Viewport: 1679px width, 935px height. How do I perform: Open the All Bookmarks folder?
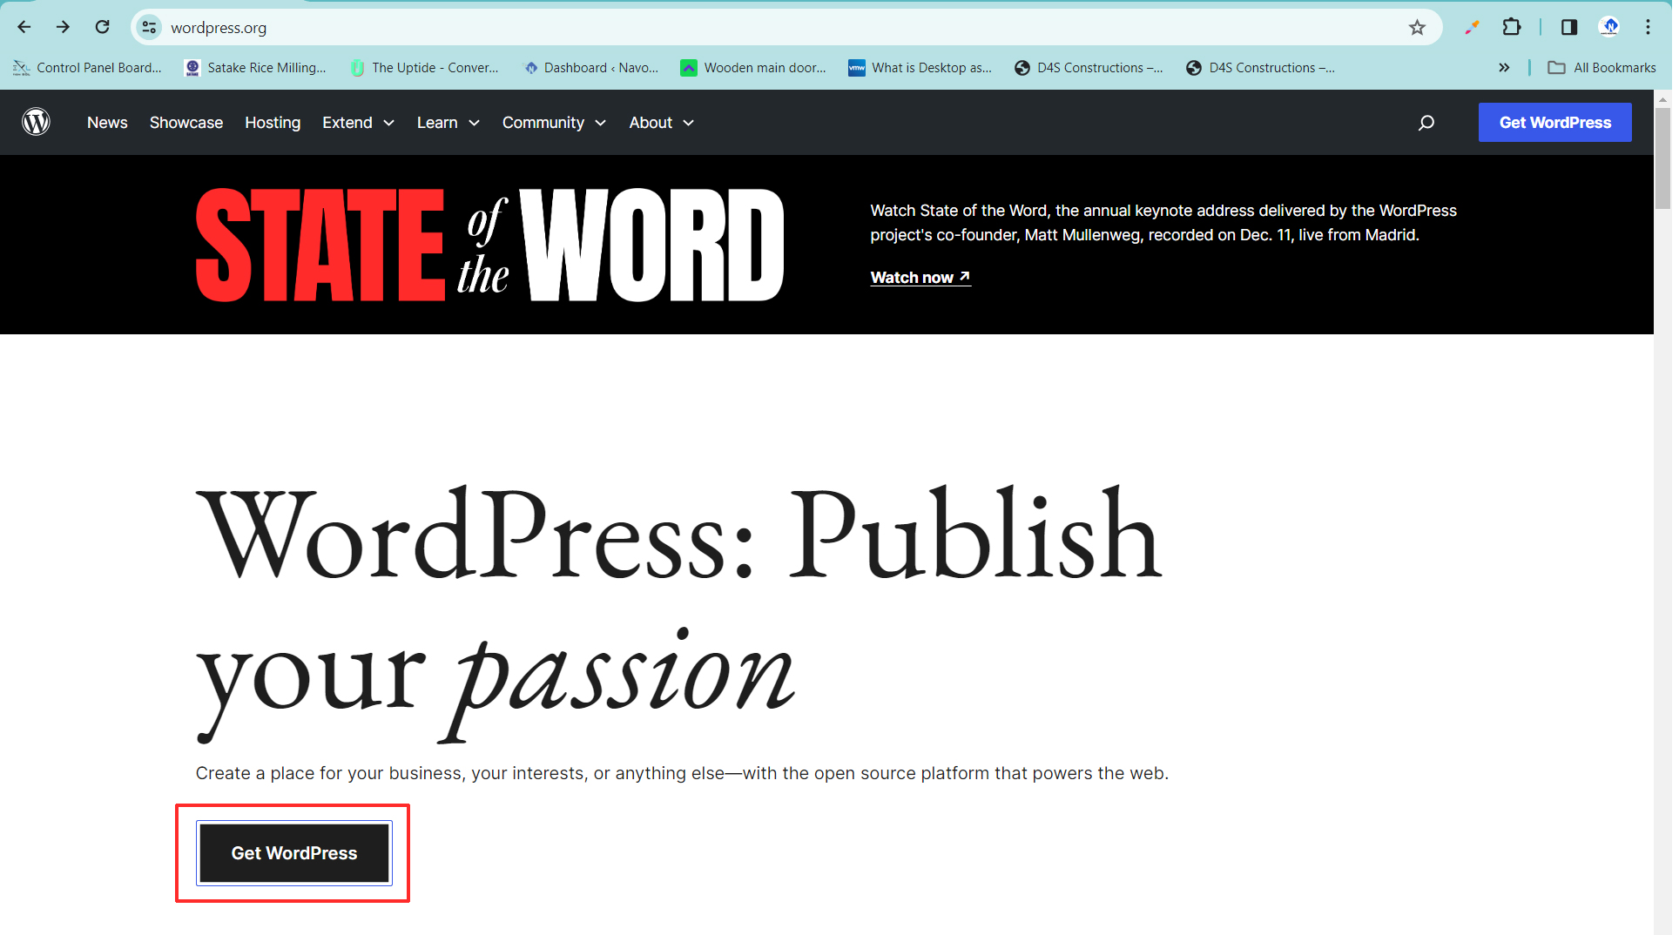coord(1601,67)
